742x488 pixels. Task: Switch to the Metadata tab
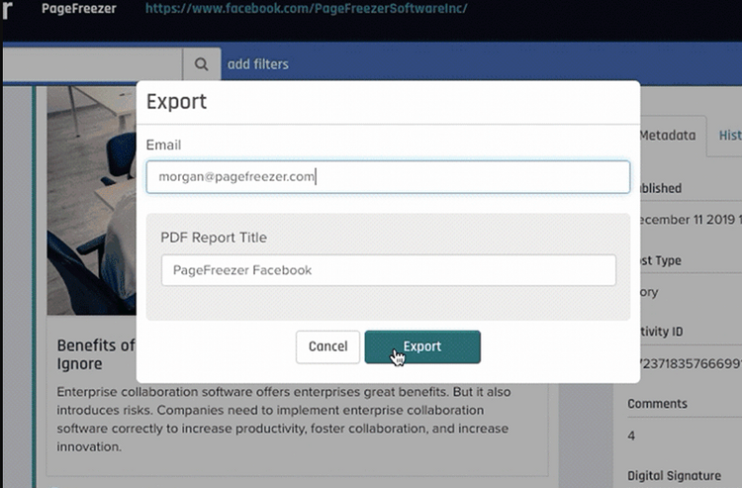667,136
